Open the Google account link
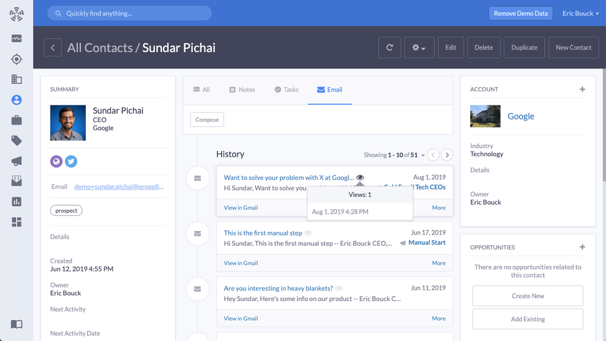This screenshot has width=606, height=341. pos(521,116)
